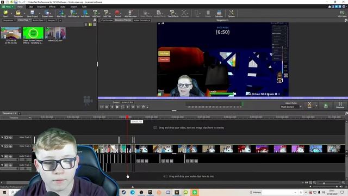Click the Split scissors icon in preview

(x=309, y=105)
